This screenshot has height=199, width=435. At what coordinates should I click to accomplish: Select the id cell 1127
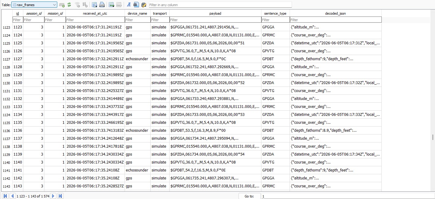point(17,59)
